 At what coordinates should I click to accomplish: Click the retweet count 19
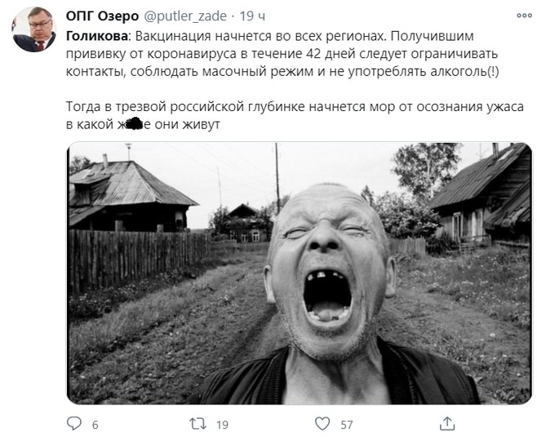tap(222, 425)
